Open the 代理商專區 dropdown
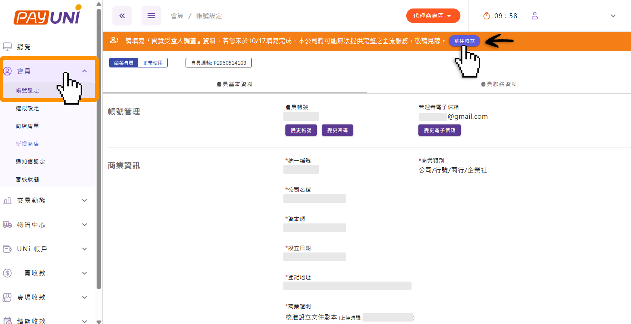This screenshot has height=324, width=631. click(433, 16)
